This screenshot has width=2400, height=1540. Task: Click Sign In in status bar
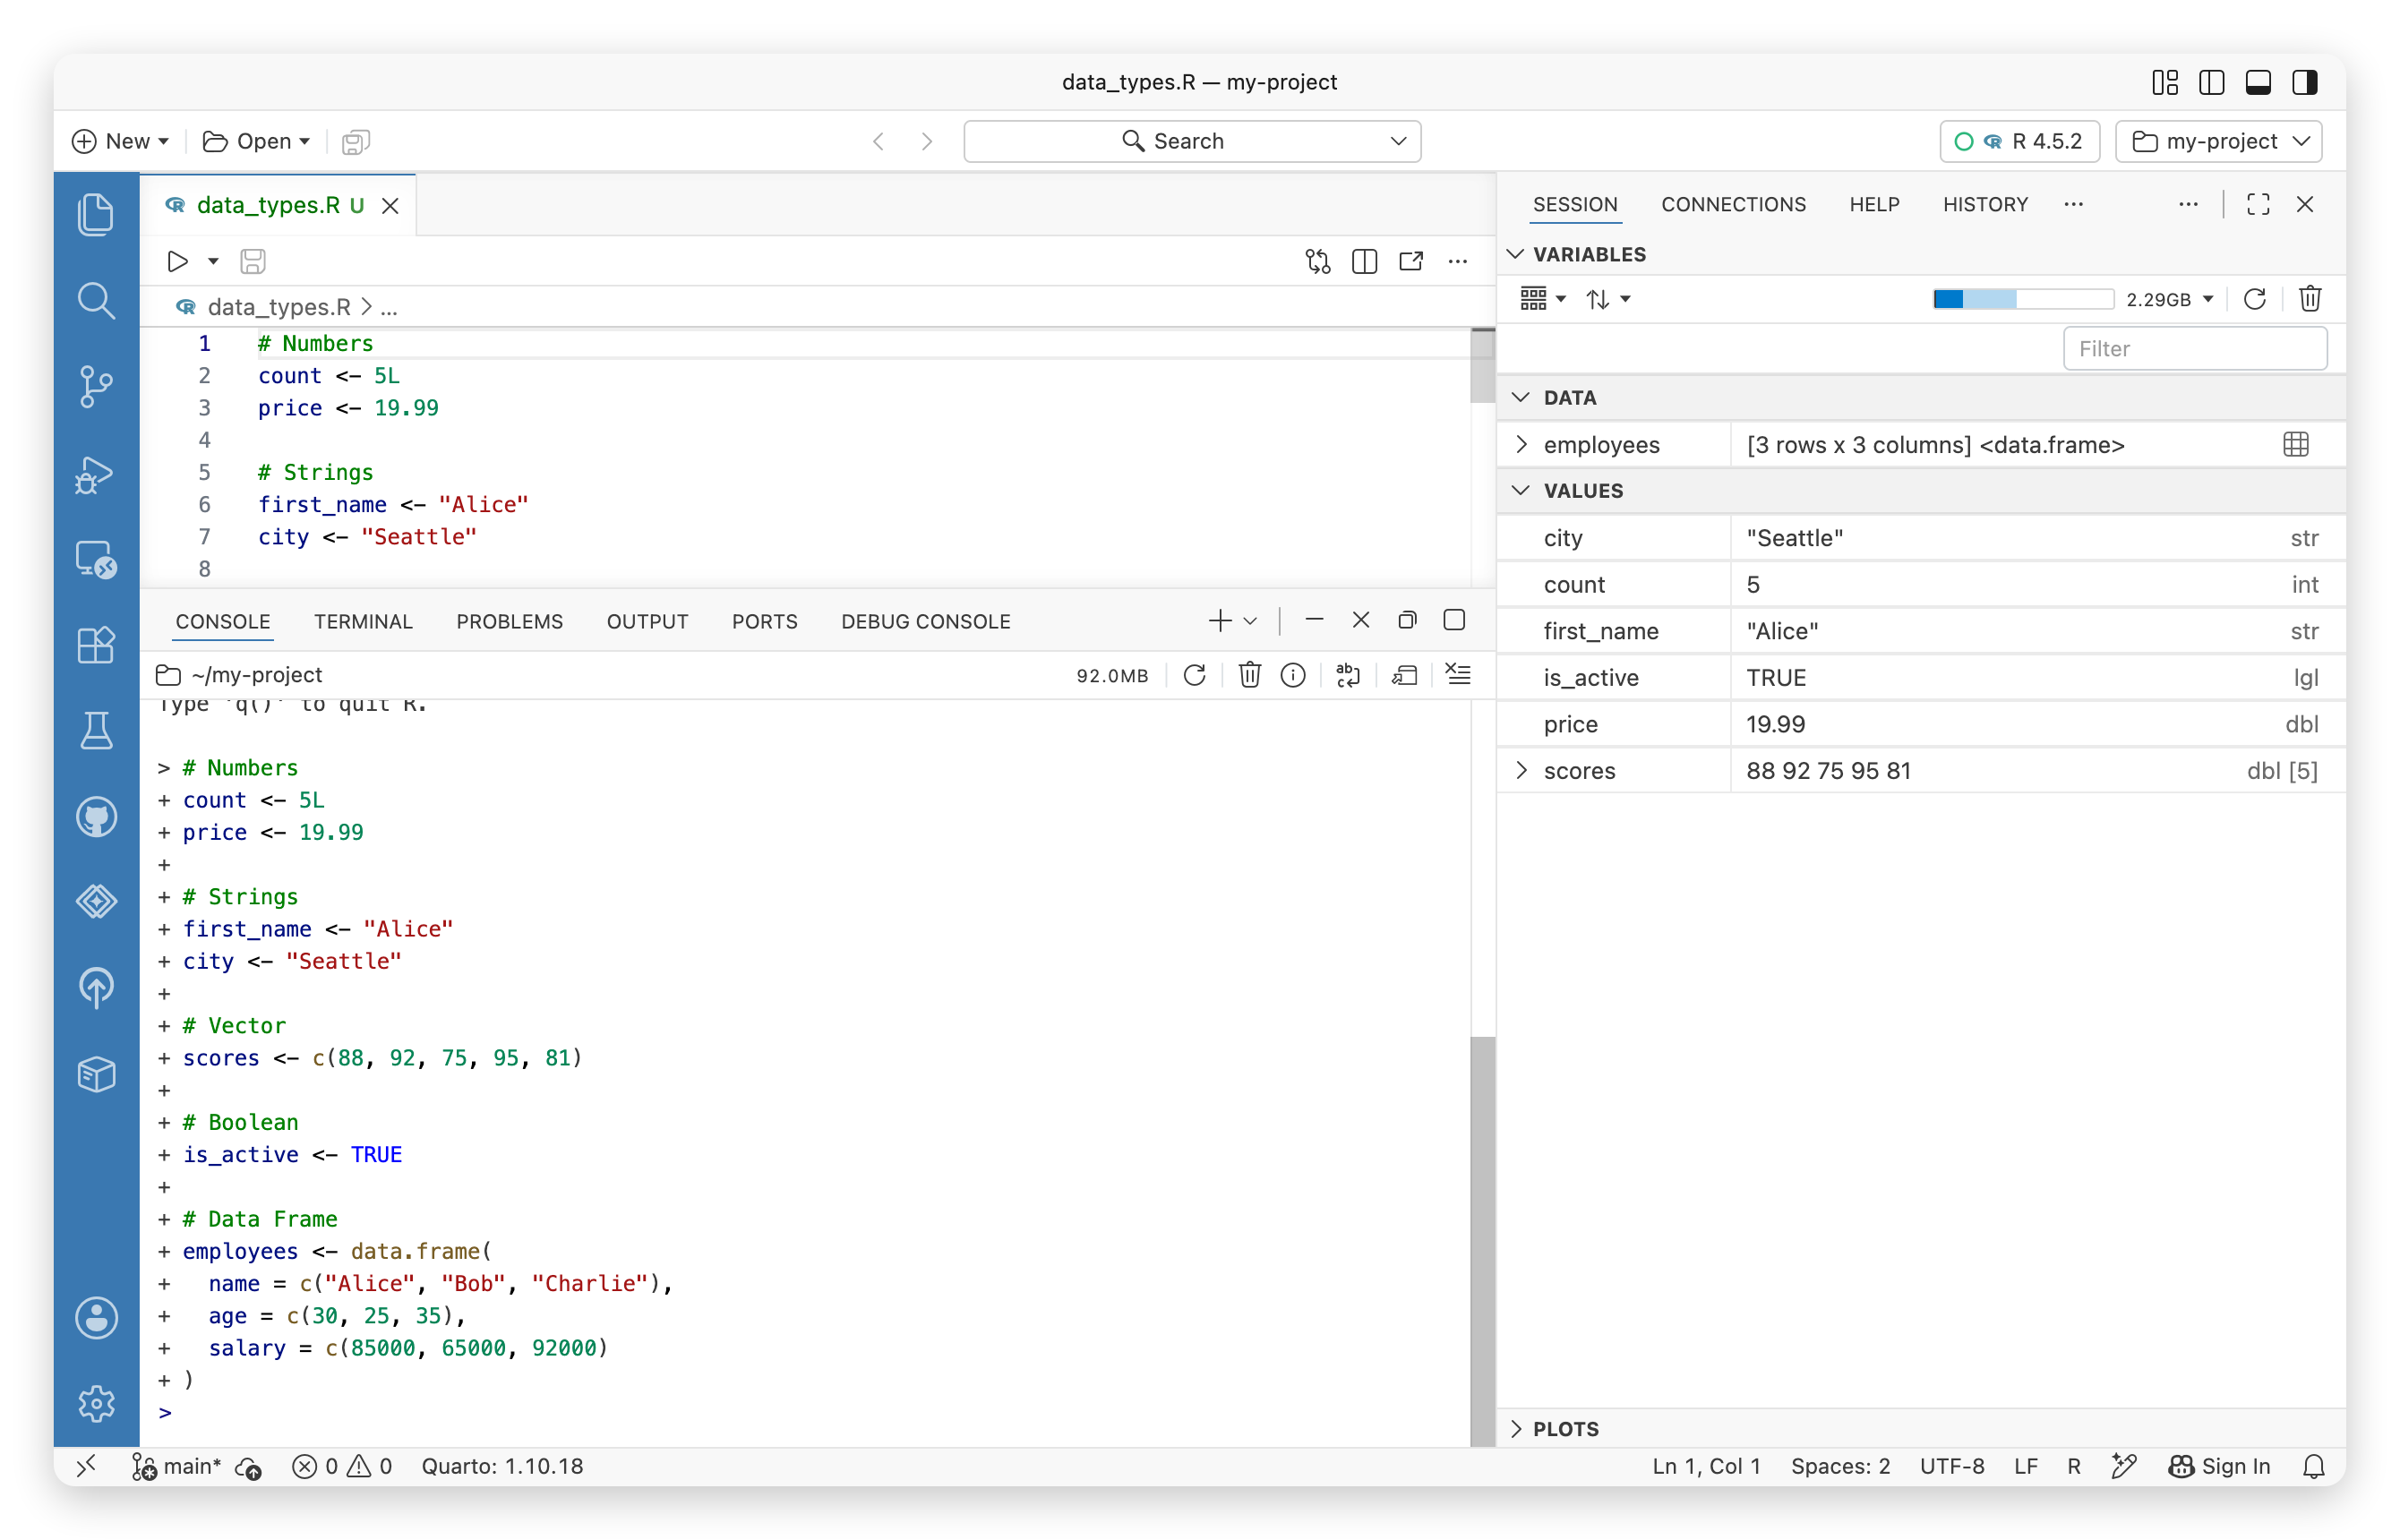tap(2219, 1466)
